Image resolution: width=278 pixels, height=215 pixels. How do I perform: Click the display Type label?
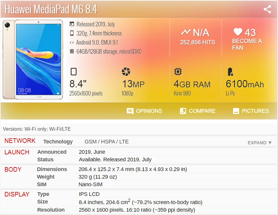pos(43,194)
